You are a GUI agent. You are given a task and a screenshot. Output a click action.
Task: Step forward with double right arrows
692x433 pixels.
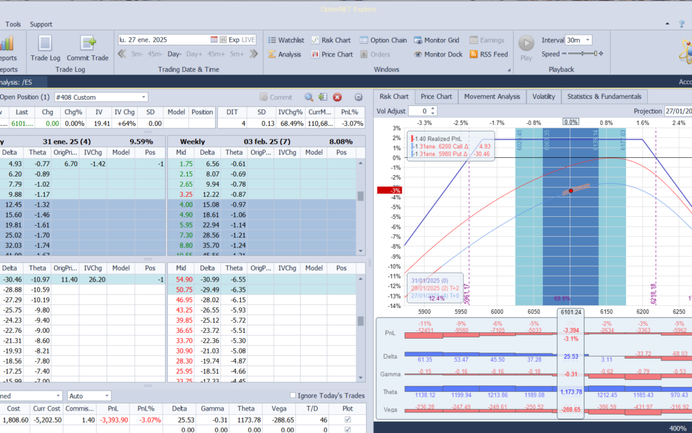pos(253,54)
